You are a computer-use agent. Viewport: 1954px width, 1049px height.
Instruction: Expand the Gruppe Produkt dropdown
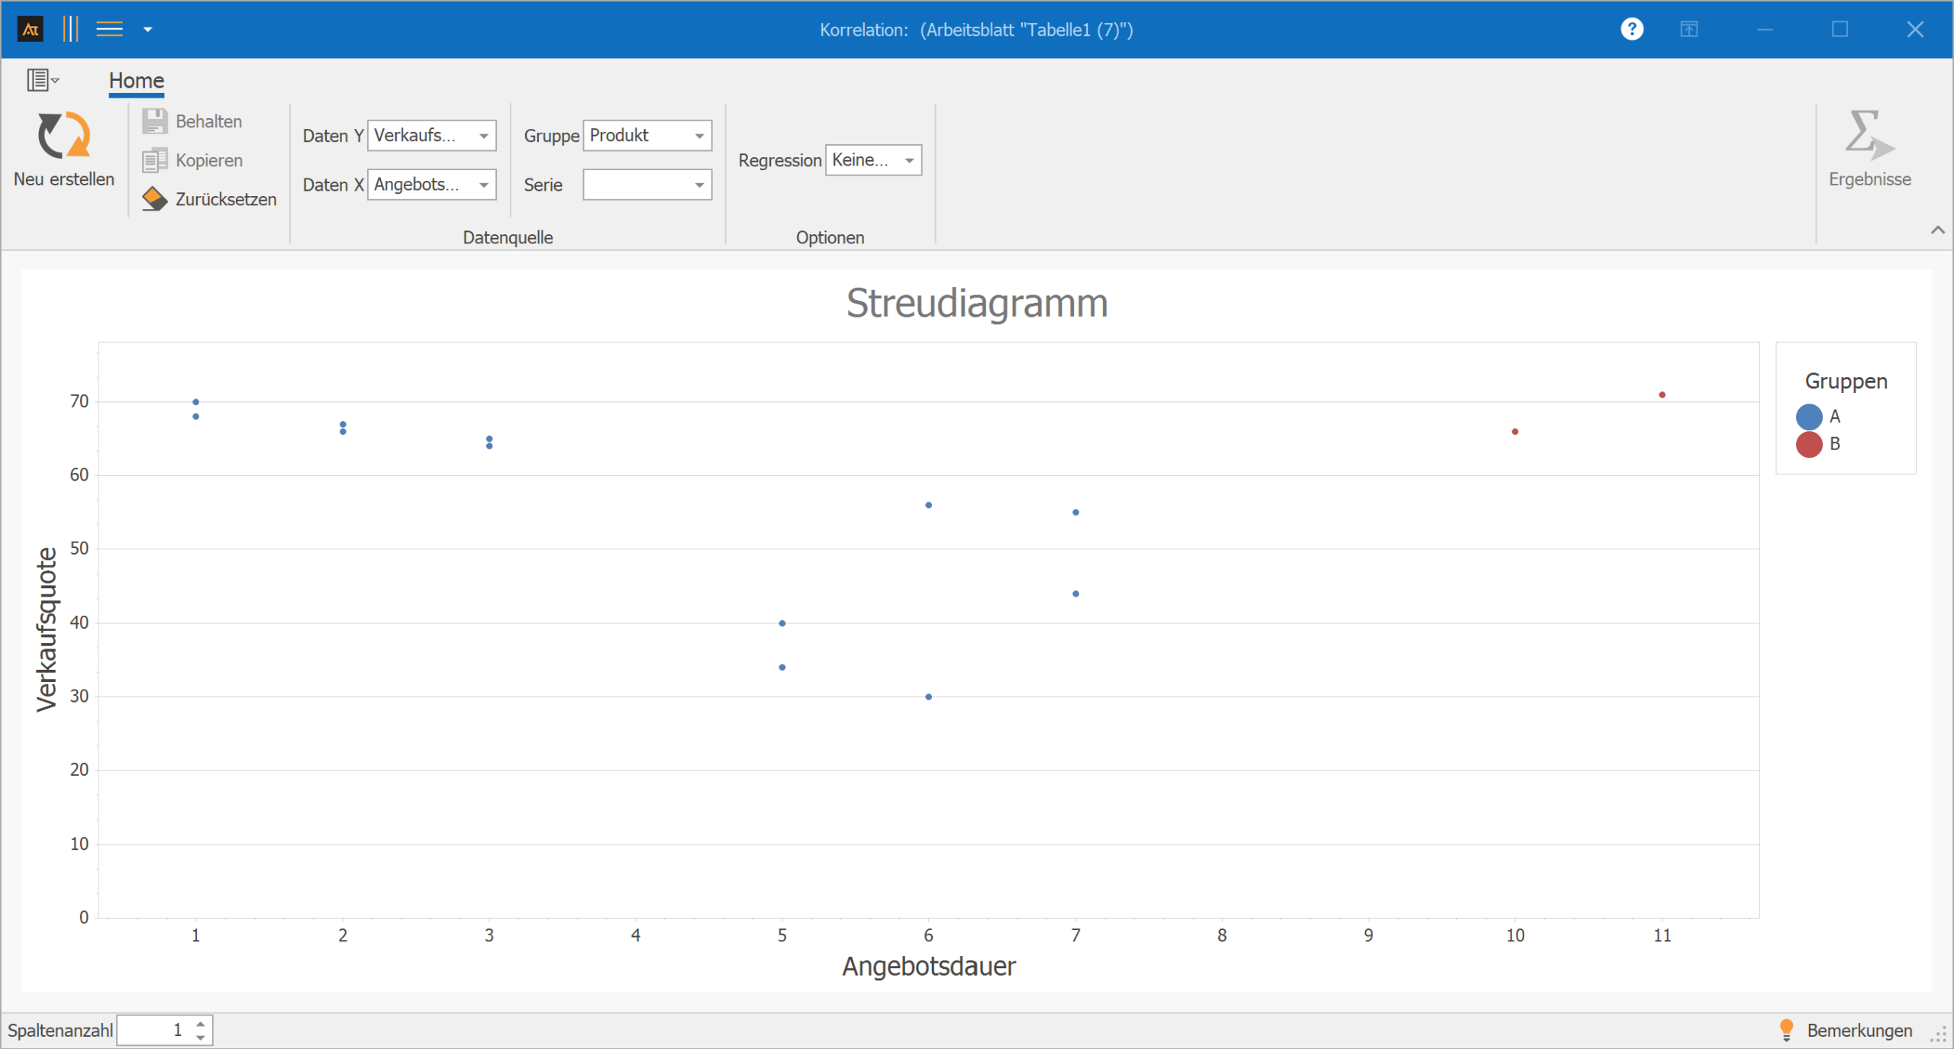699,136
